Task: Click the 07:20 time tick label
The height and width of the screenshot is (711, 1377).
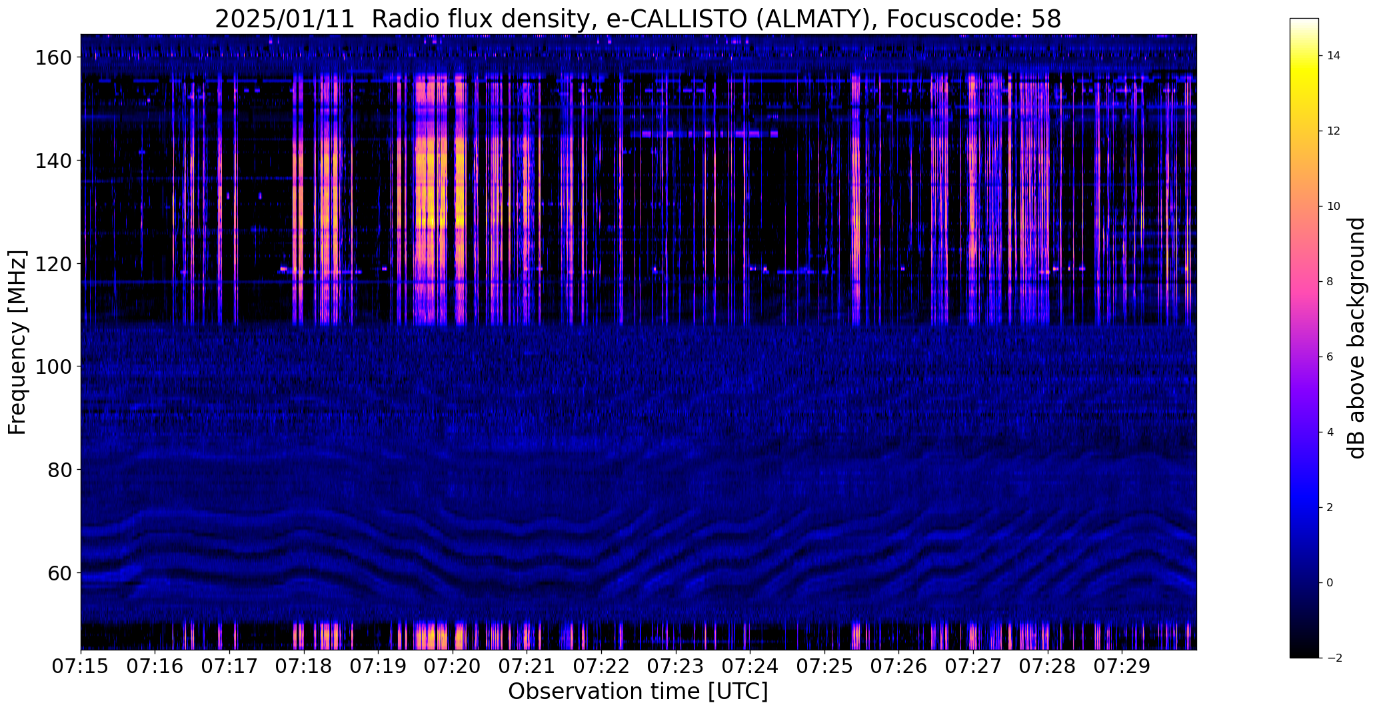Action: [453, 666]
